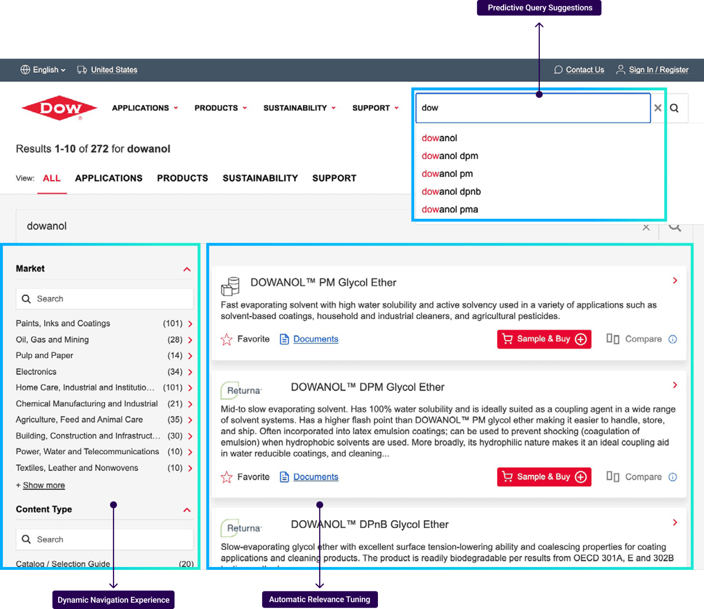
Task: Click the magnifier icon beside the top search box
Action: coord(674,108)
